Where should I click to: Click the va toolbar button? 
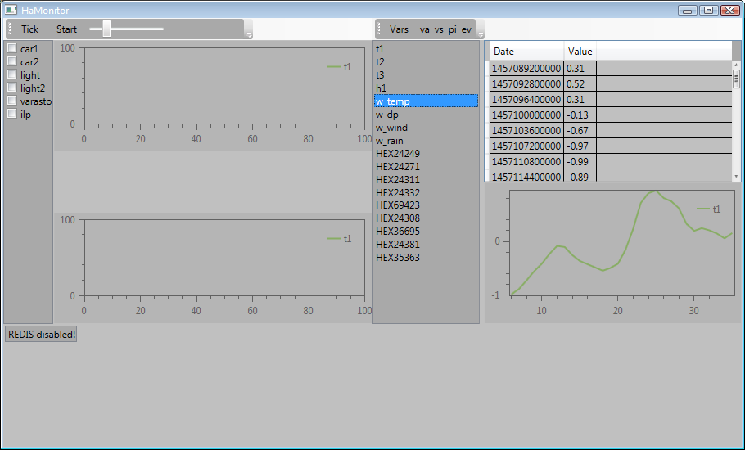point(424,29)
